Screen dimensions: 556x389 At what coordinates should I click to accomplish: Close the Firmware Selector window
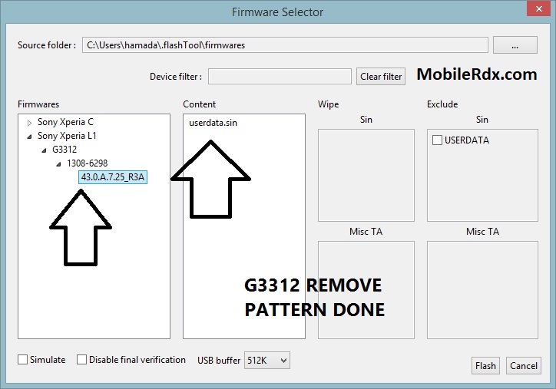538,9
